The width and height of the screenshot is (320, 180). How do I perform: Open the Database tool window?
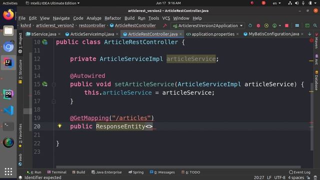click(316, 80)
